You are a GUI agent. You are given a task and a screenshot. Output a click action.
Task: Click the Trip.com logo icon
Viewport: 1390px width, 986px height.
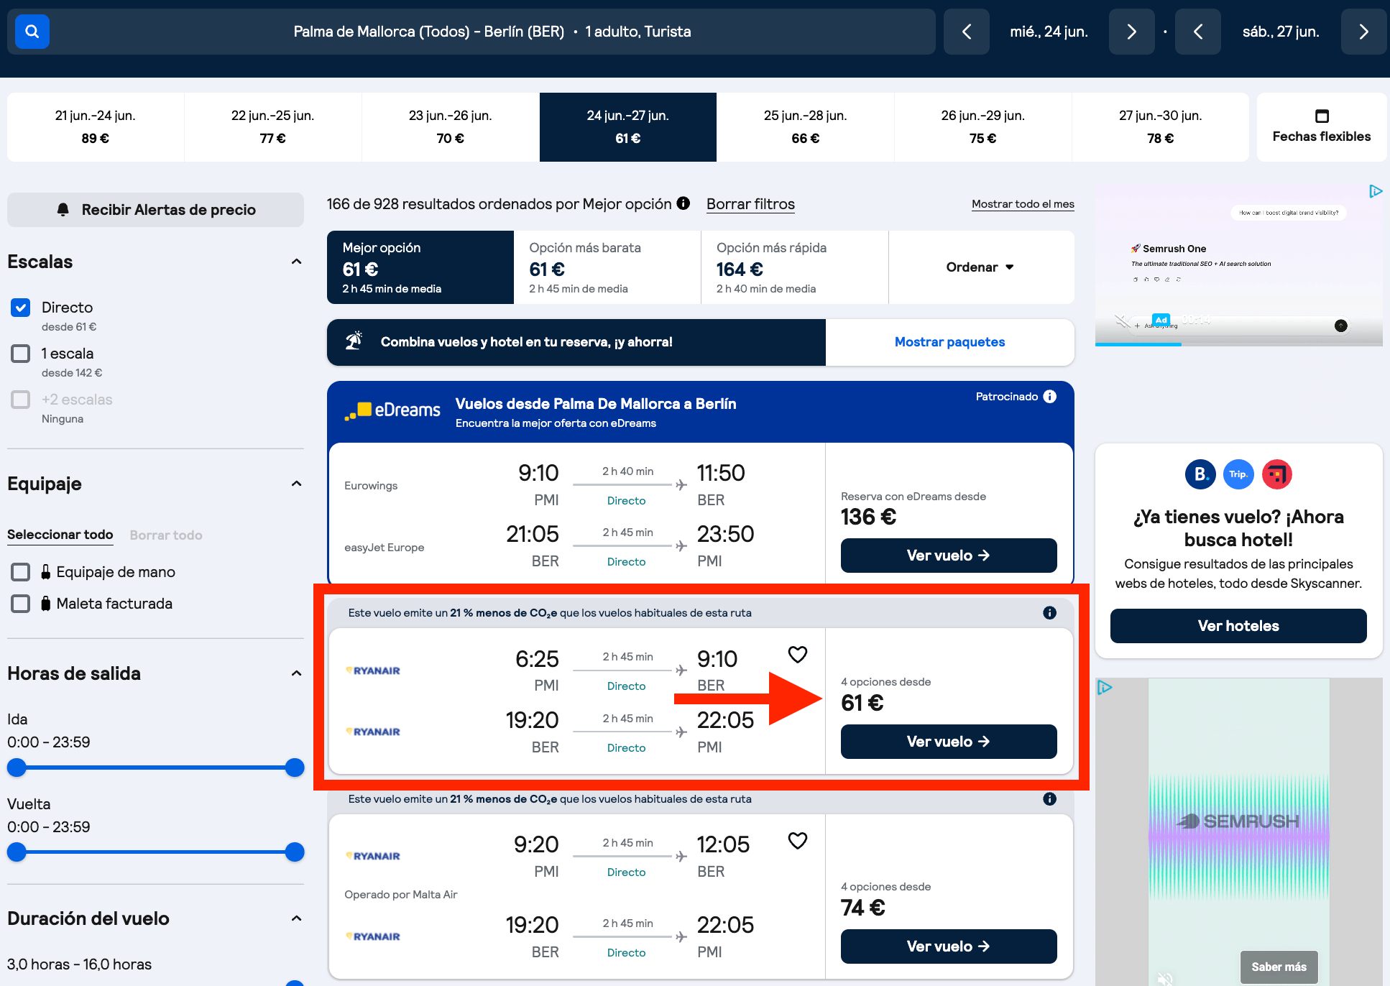[1238, 474]
